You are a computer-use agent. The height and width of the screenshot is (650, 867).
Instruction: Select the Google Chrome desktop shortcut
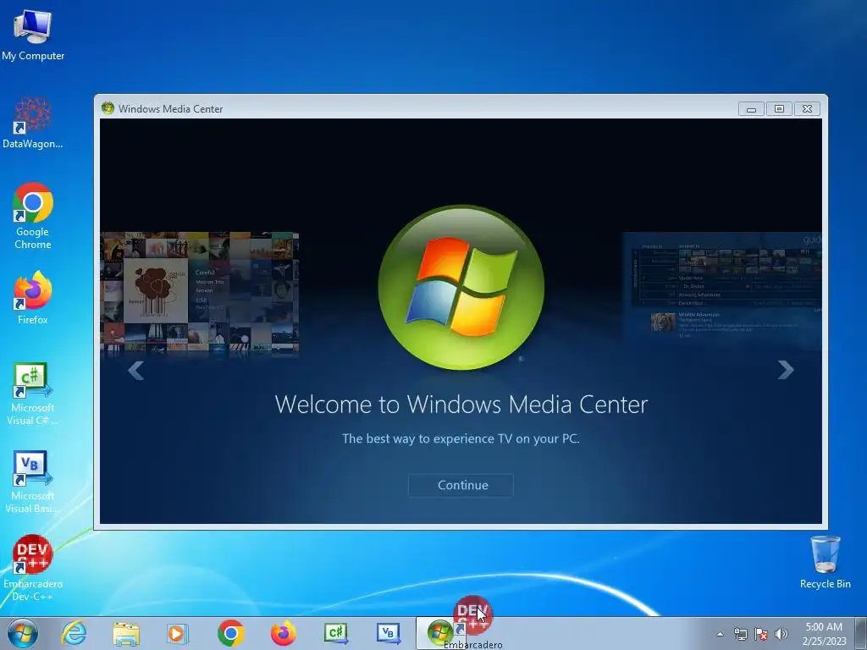33,216
